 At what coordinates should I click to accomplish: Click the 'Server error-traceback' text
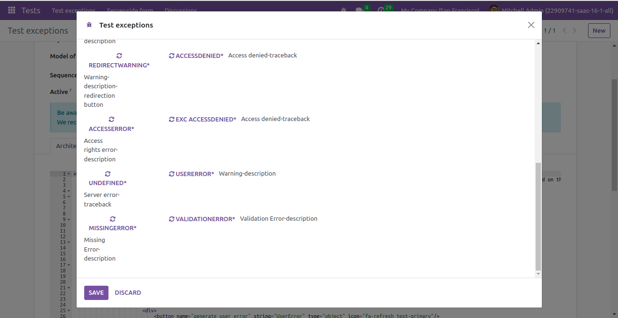coord(102,200)
